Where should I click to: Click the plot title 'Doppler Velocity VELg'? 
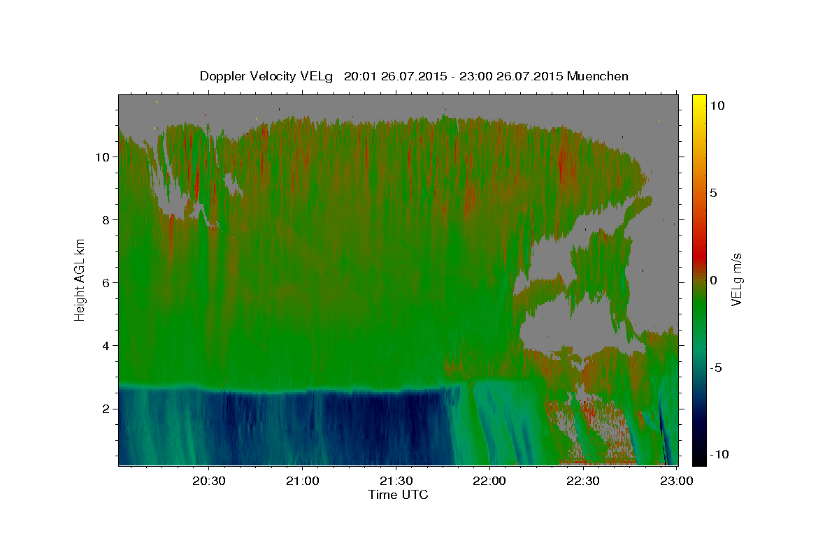[x=268, y=76]
